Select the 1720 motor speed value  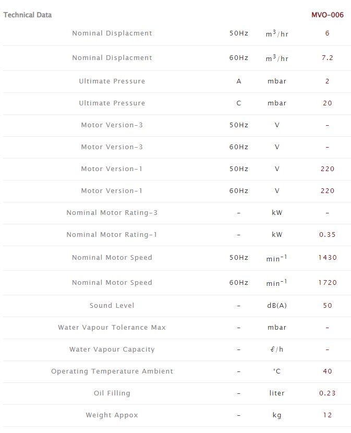[328, 282]
